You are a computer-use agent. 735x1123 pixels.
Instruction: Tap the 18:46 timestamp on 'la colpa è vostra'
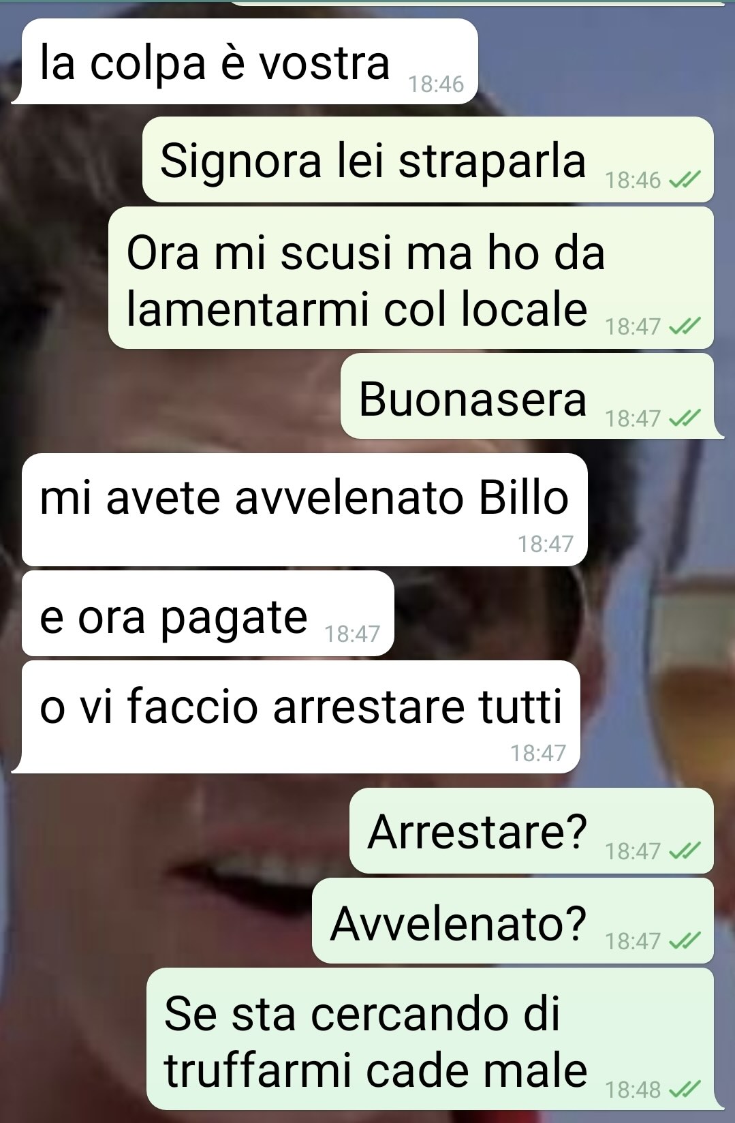pos(436,84)
